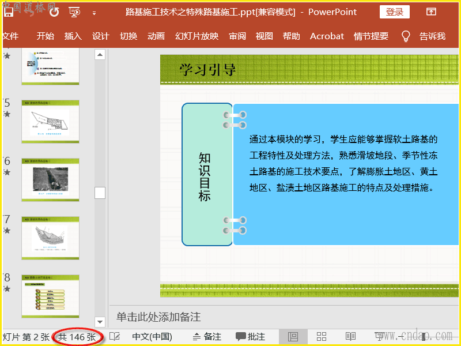Open the 切换 transitions tab
The width and height of the screenshot is (461, 346).
click(129, 36)
